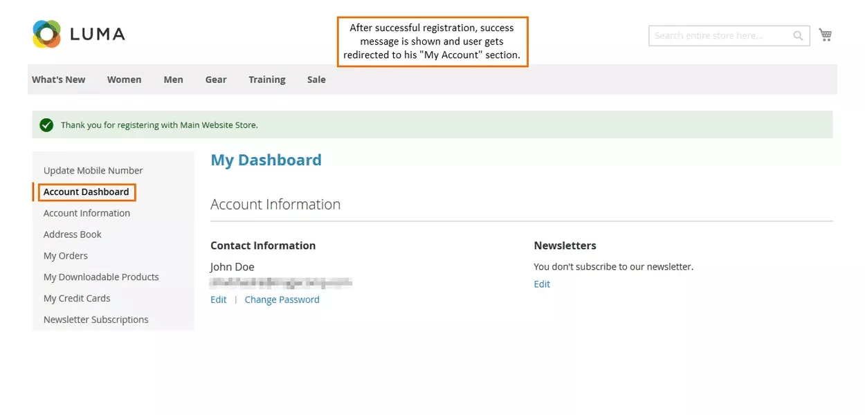Open My Orders

click(x=65, y=256)
